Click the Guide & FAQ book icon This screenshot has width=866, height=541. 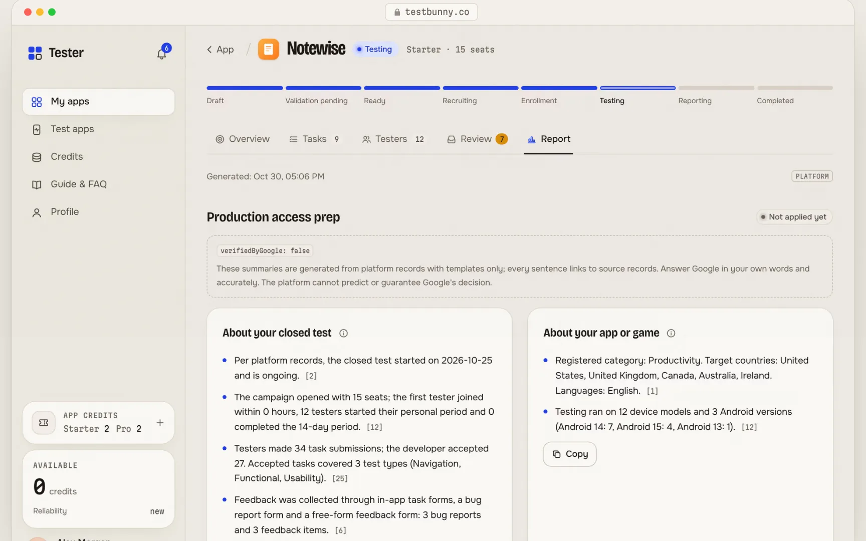click(x=37, y=185)
